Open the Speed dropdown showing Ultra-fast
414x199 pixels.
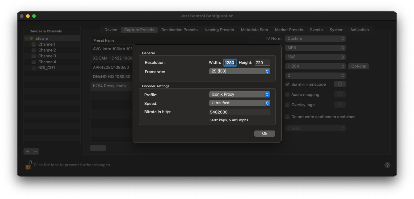[239, 103]
